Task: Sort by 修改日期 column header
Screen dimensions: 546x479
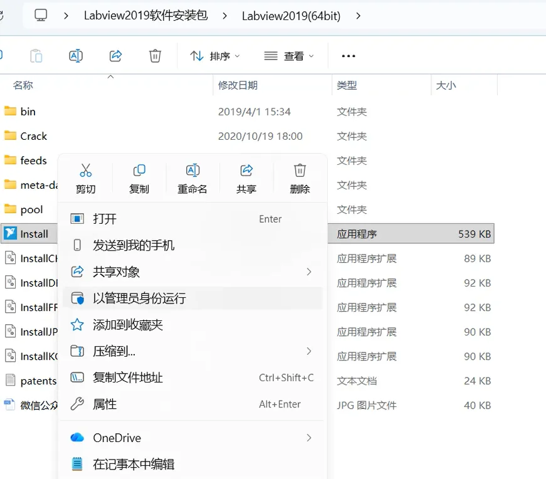Action: 238,85
